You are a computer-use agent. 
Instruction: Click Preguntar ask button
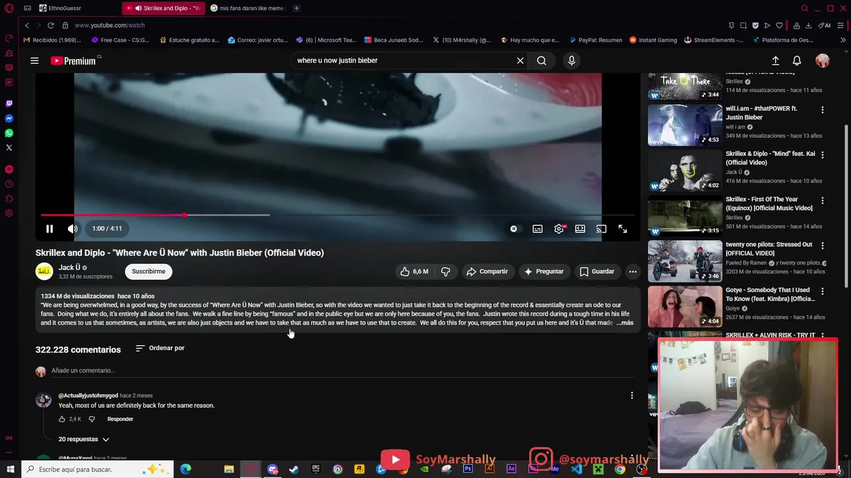[544, 272]
